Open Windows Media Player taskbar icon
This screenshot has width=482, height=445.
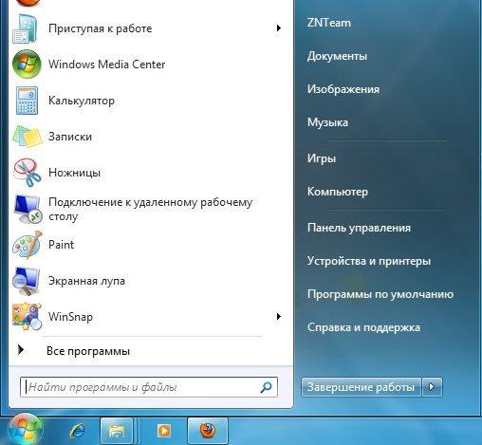164,431
